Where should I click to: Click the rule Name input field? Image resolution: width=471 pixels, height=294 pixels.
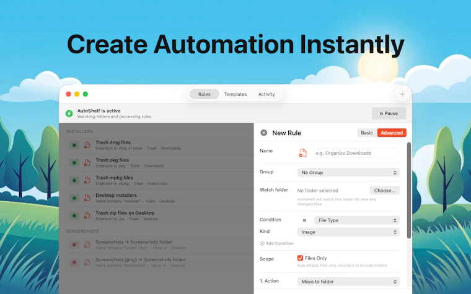[x=356, y=153]
